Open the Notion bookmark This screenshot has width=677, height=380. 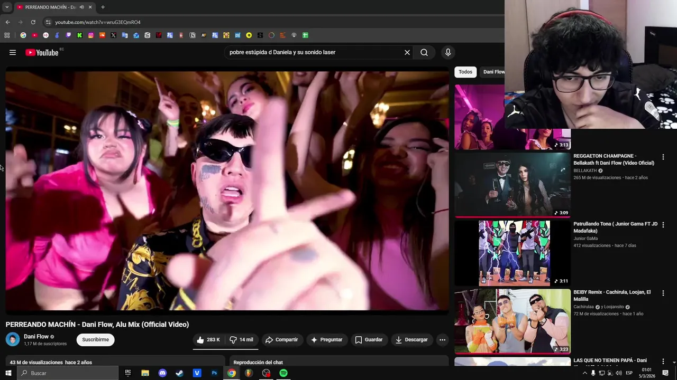193,35
